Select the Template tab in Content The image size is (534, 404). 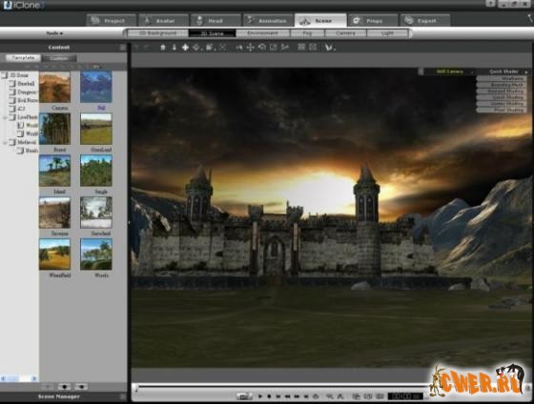pos(23,58)
